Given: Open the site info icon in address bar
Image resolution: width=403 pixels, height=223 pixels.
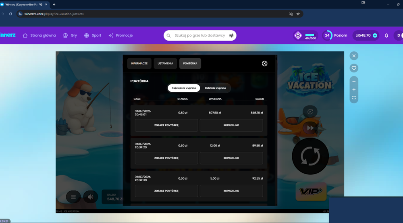Looking at the screenshot, I should (x=20, y=14).
